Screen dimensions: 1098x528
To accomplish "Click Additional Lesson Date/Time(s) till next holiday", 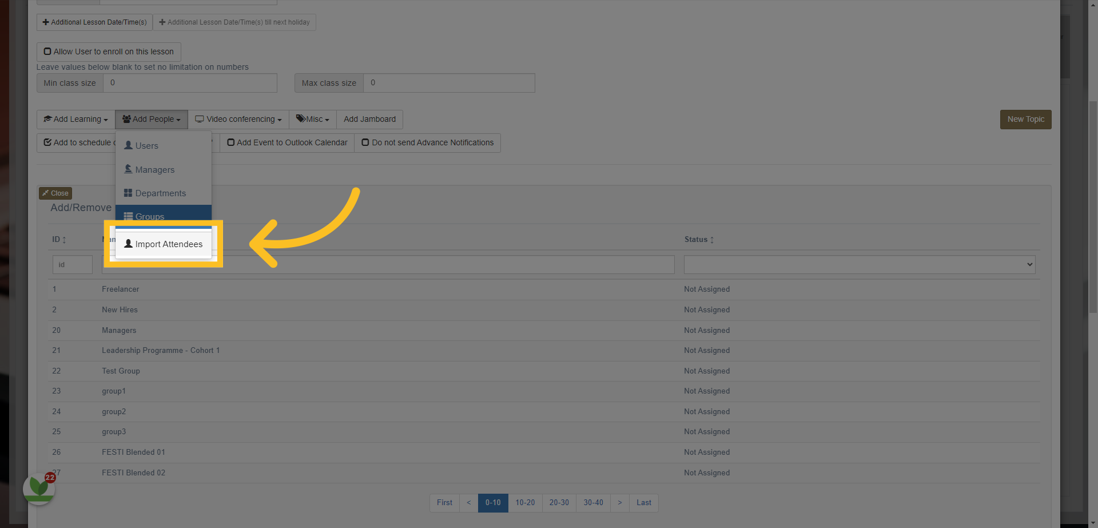I will click(x=234, y=22).
